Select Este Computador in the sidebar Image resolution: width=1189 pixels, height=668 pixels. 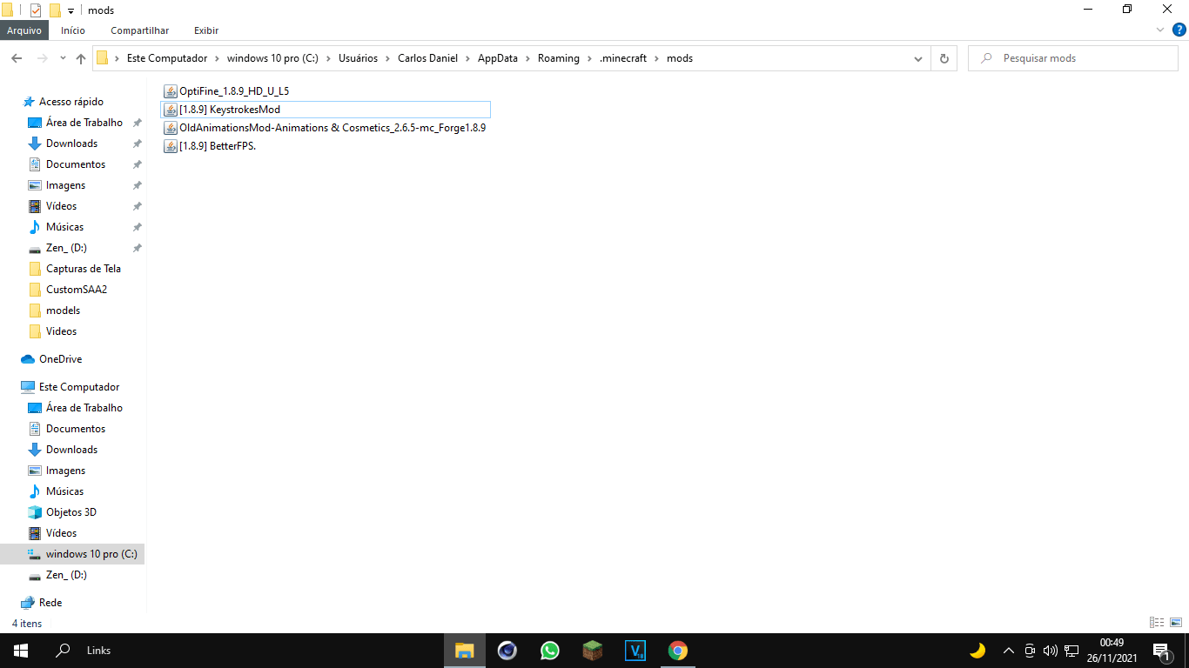[x=78, y=387]
